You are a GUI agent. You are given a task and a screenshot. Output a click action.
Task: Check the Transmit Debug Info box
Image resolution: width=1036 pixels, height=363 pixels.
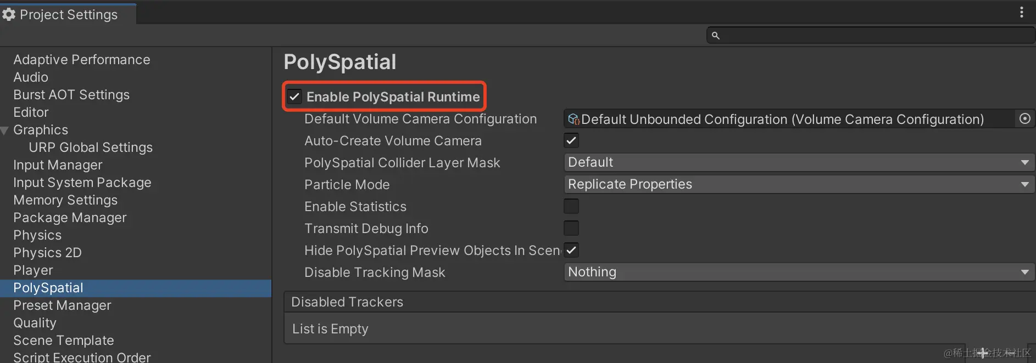(x=571, y=228)
